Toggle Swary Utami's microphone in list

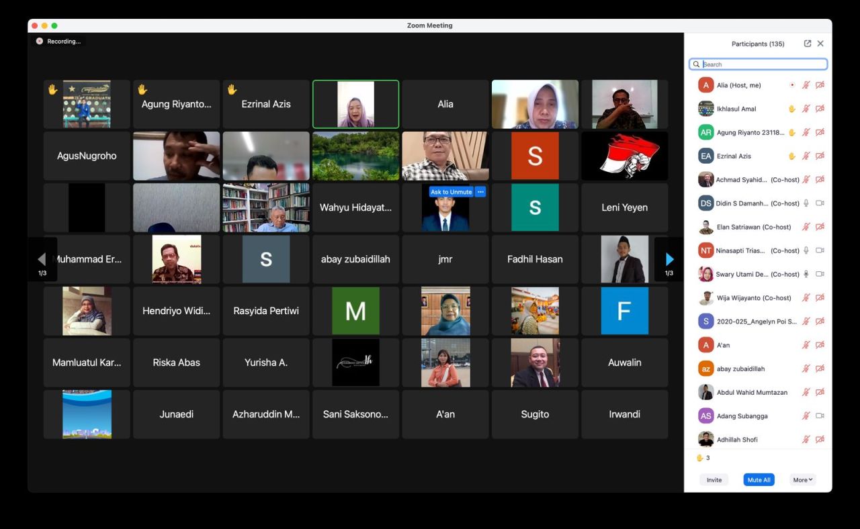[806, 274]
